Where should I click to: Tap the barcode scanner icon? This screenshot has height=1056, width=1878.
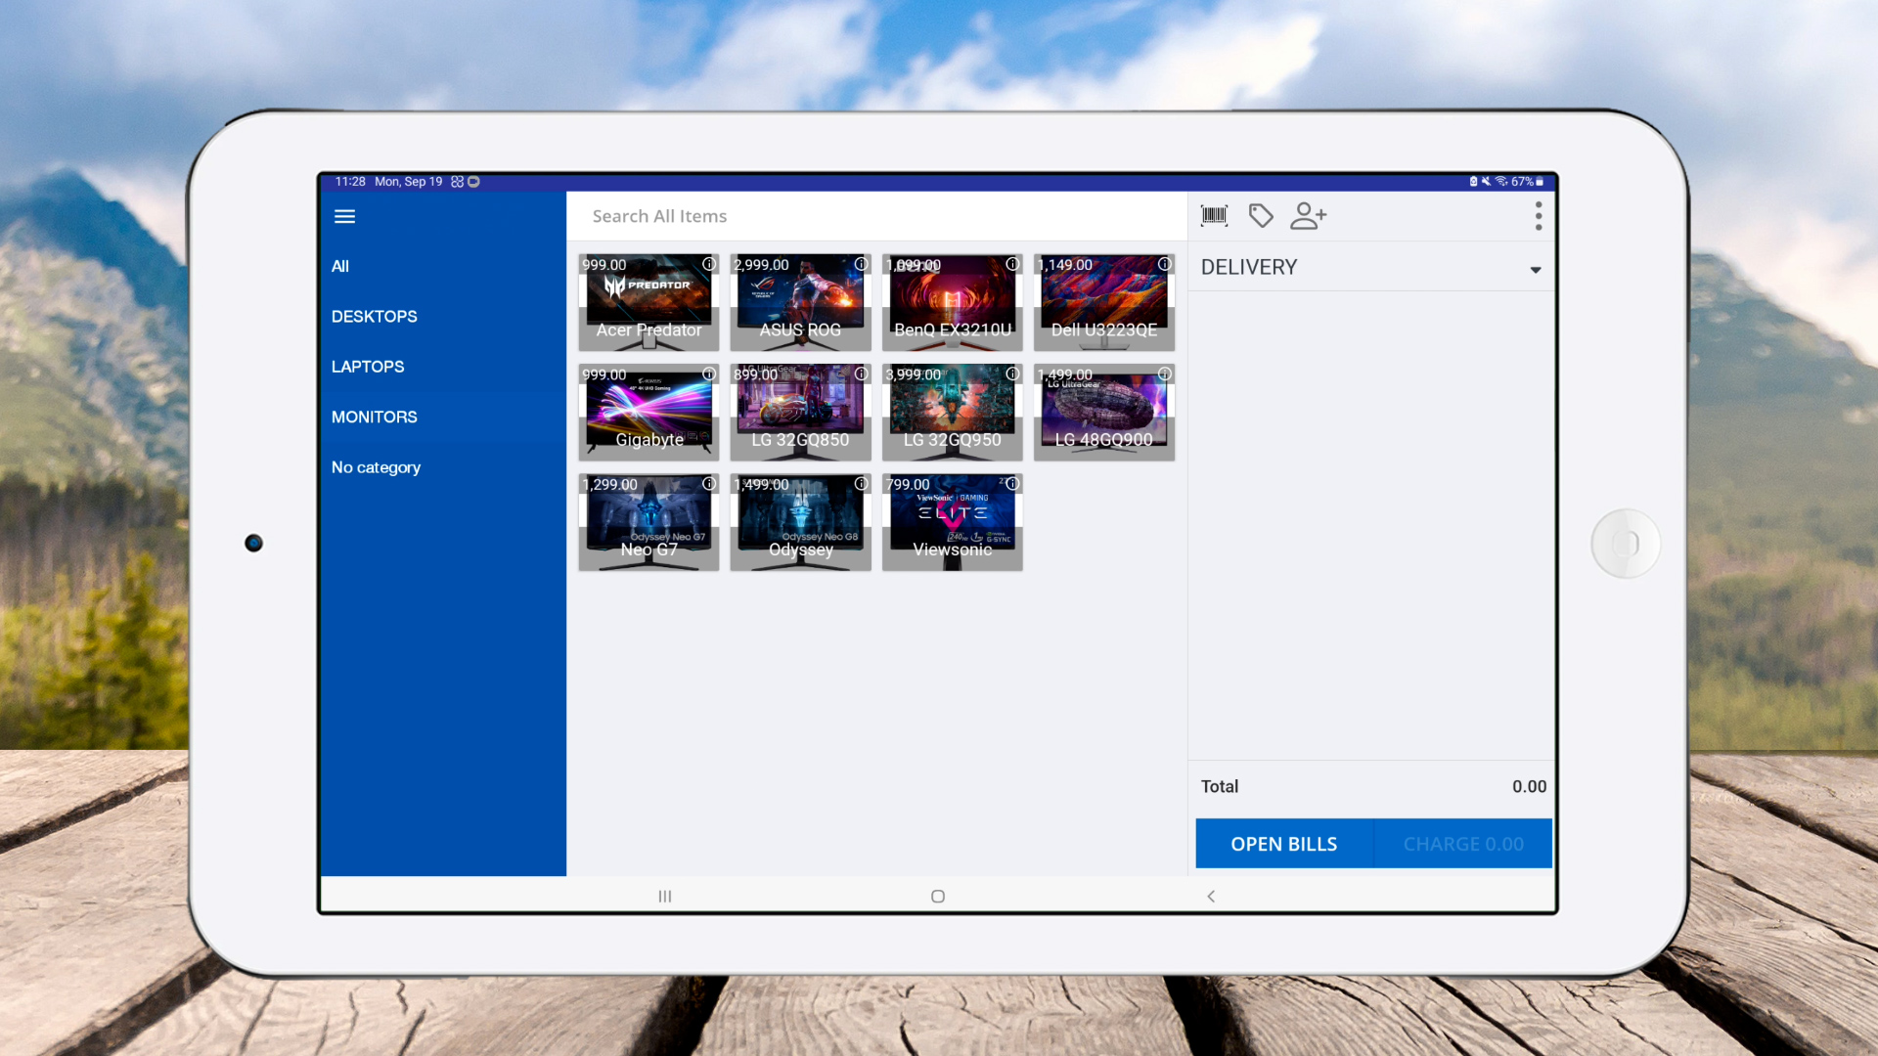[1214, 216]
